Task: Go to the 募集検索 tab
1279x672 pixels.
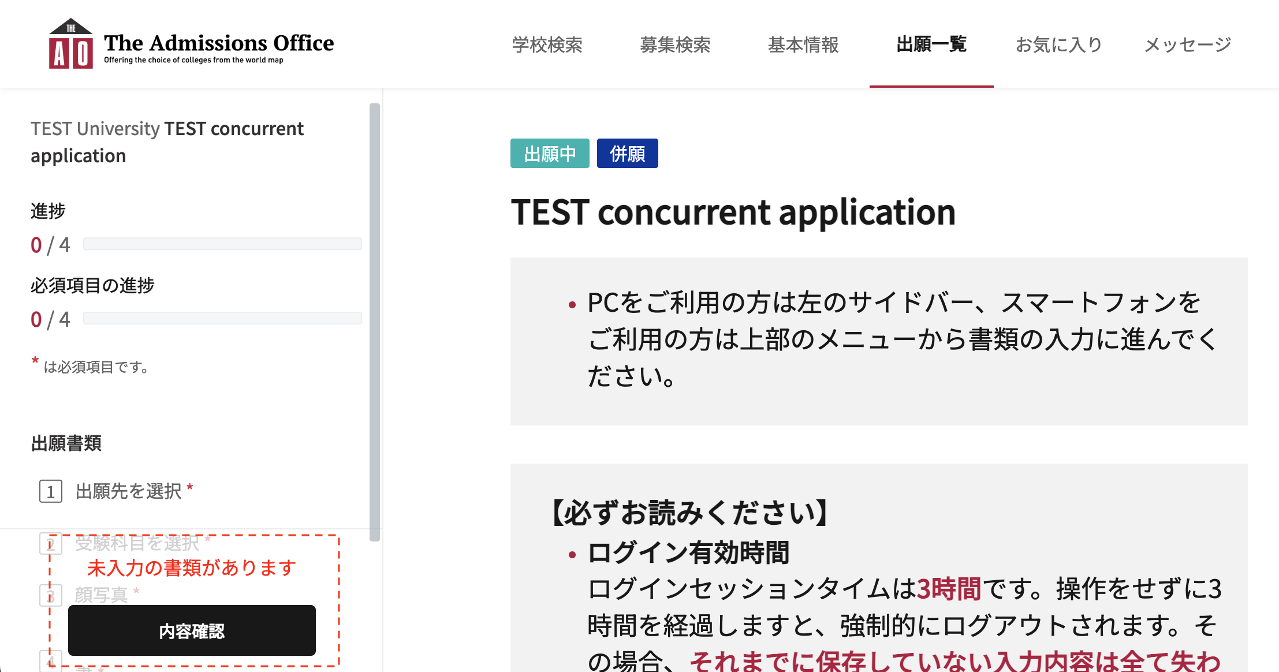Action: 675,44
